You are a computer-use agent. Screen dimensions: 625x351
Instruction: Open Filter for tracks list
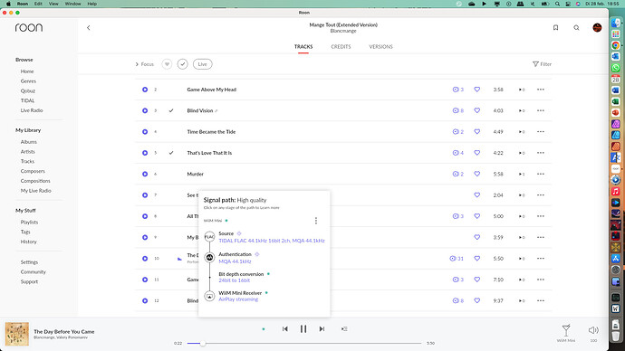point(542,64)
